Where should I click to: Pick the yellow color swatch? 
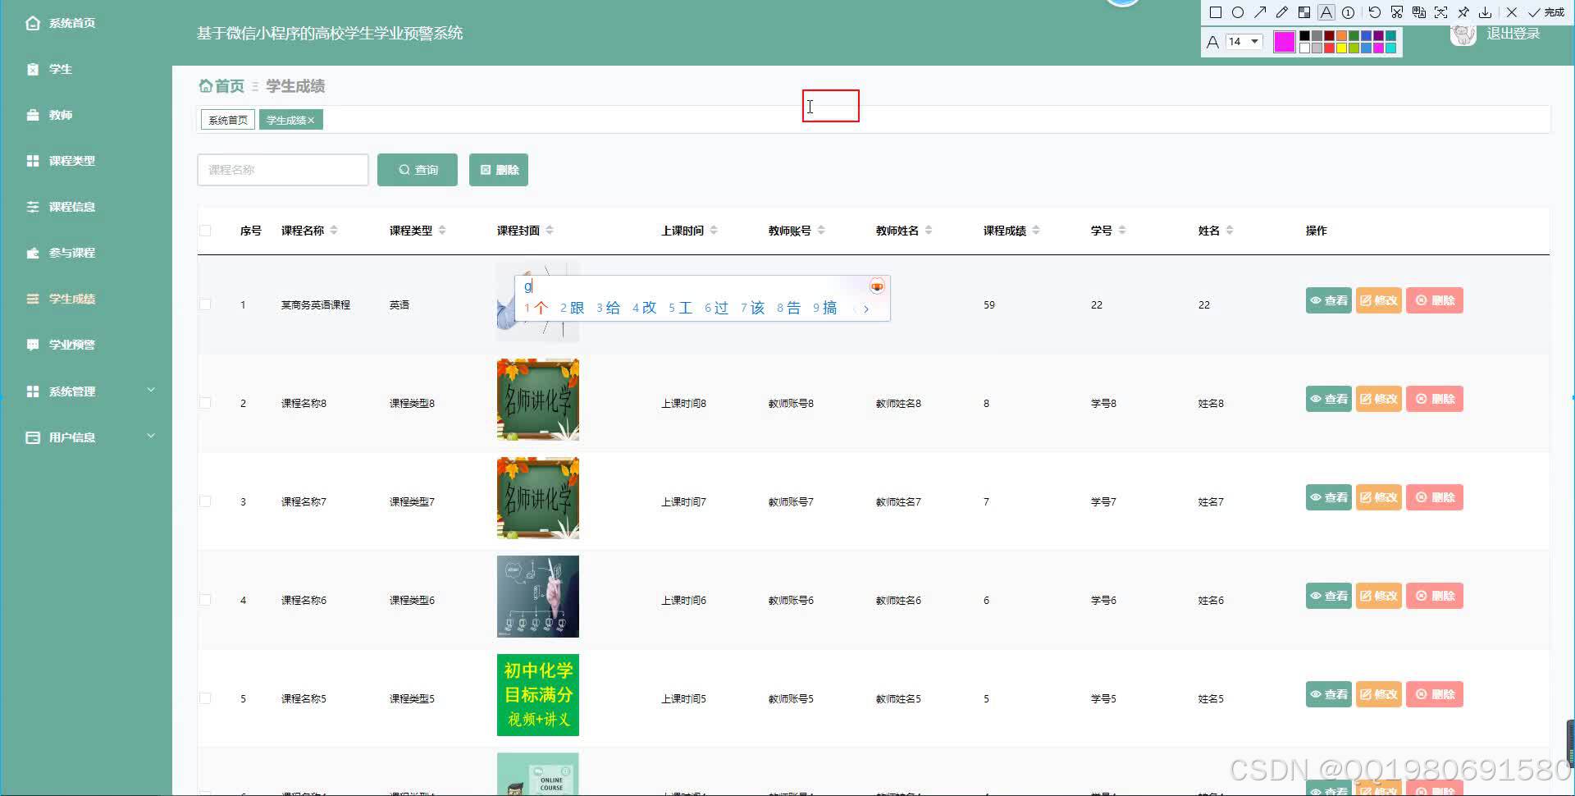tap(1342, 48)
